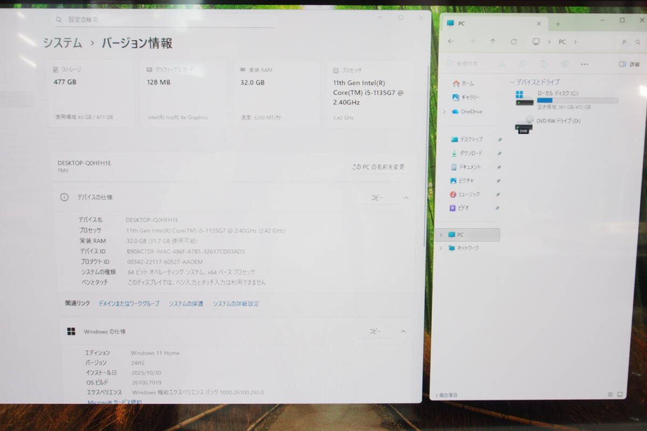Click inside the 設定の検索 search field
Image resolution: width=647 pixels, height=431 pixels.
(162, 19)
